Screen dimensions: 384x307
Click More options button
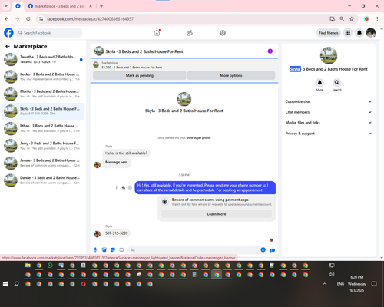(231, 75)
